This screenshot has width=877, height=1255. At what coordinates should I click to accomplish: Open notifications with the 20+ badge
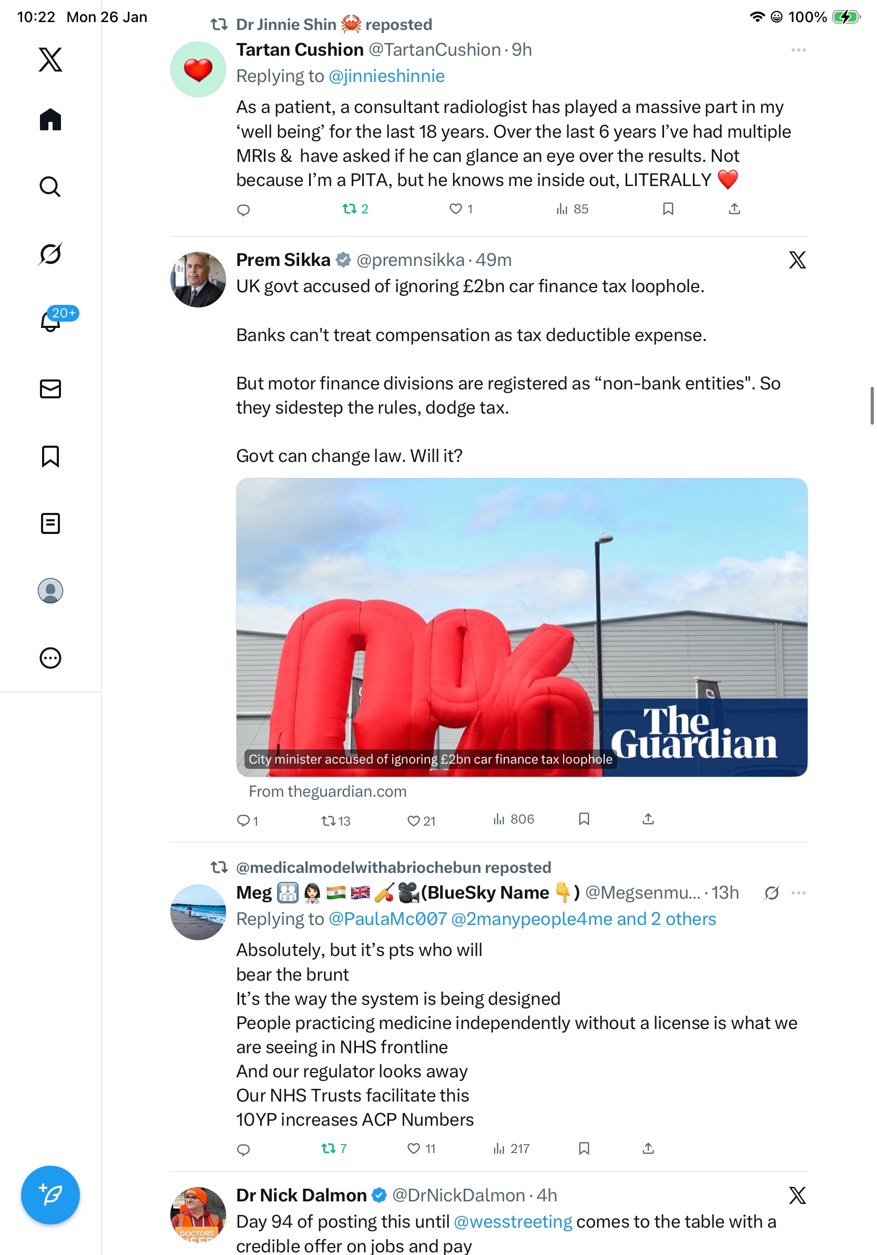(50, 321)
